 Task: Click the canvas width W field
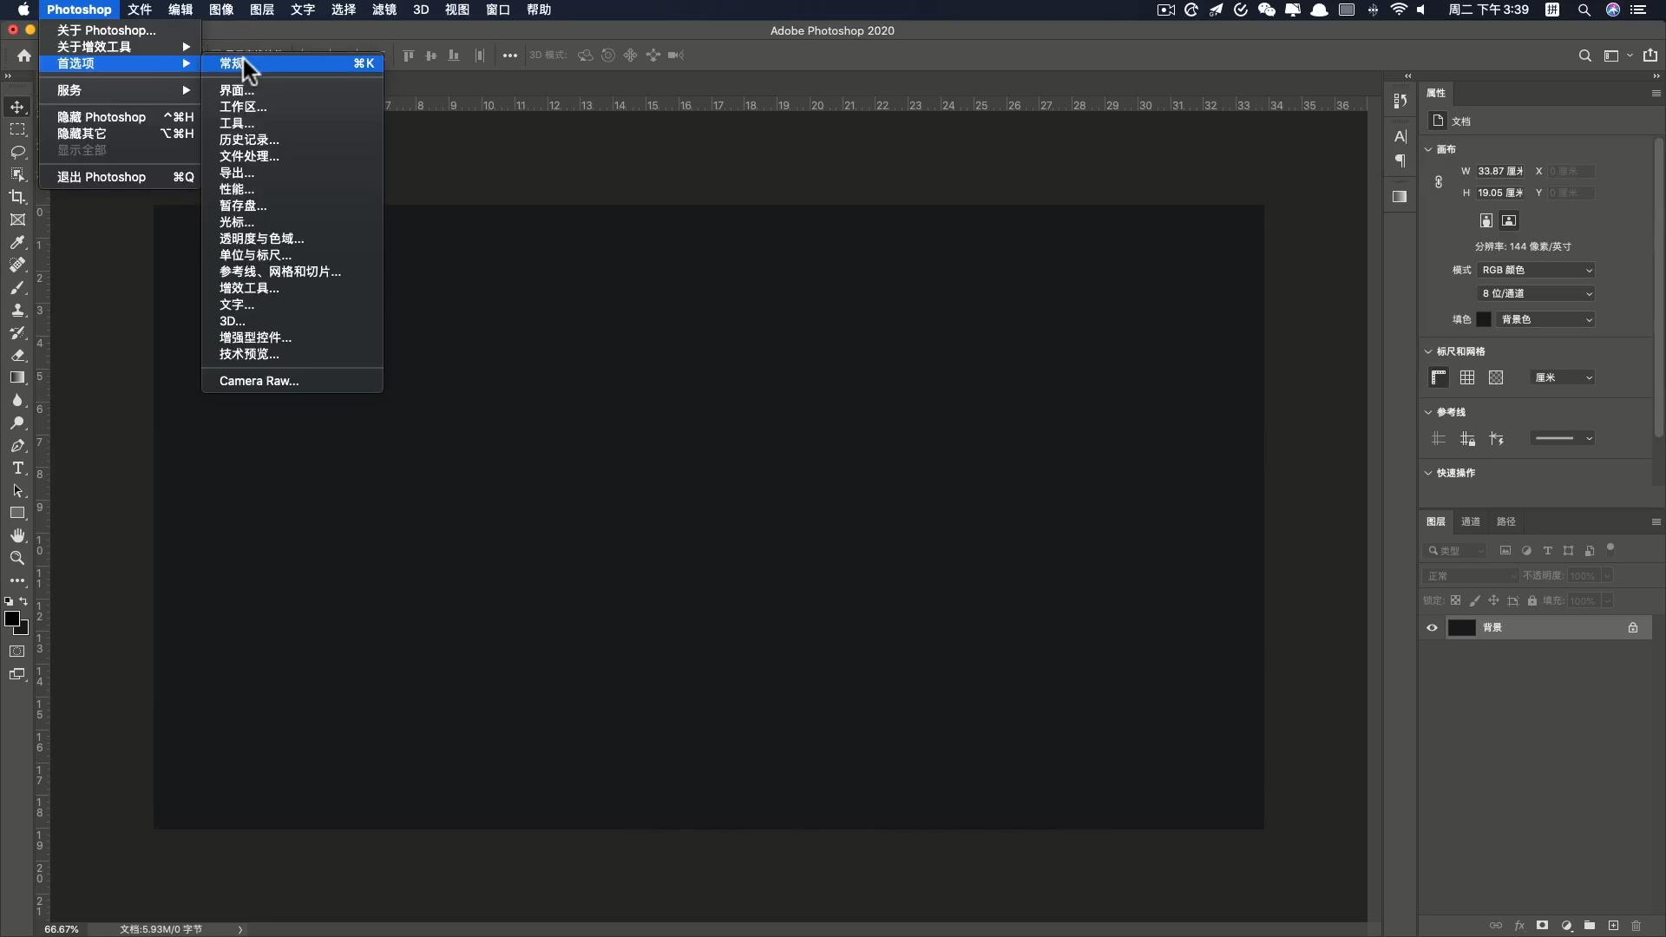tap(1501, 171)
